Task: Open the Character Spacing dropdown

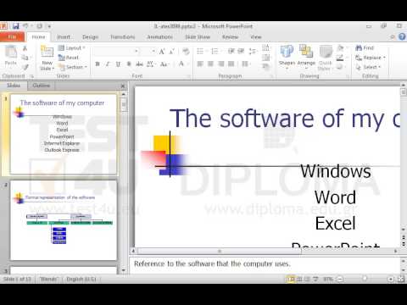Action: (151, 64)
